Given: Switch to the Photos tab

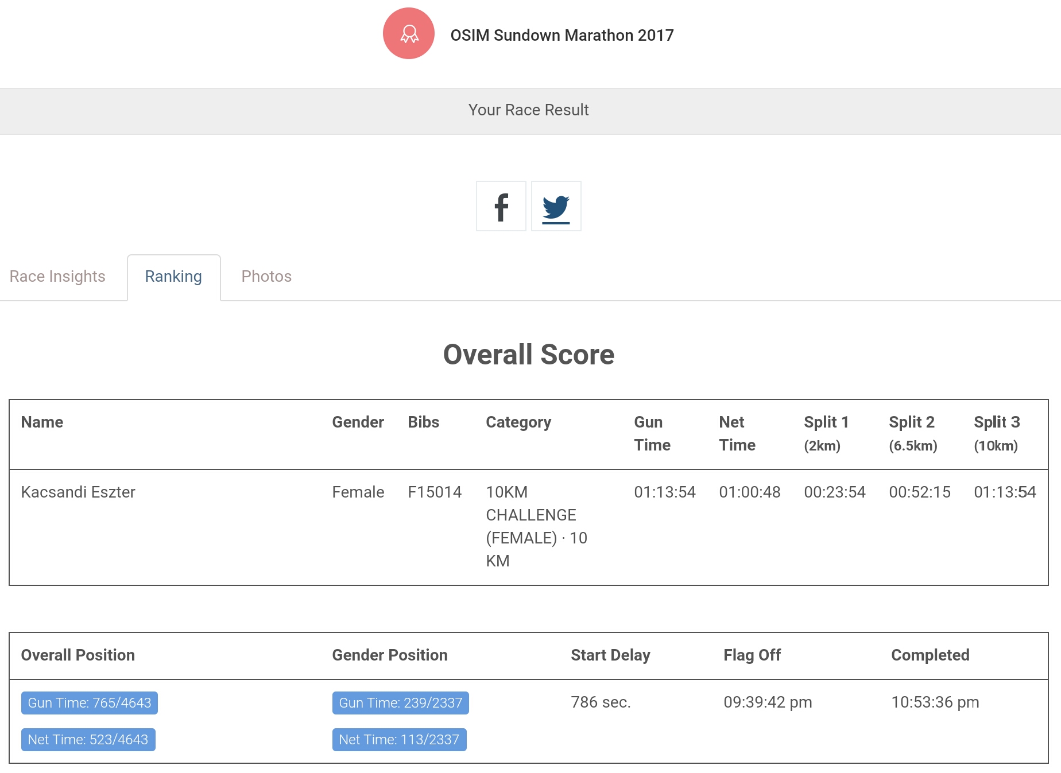Looking at the screenshot, I should pyautogui.click(x=266, y=277).
